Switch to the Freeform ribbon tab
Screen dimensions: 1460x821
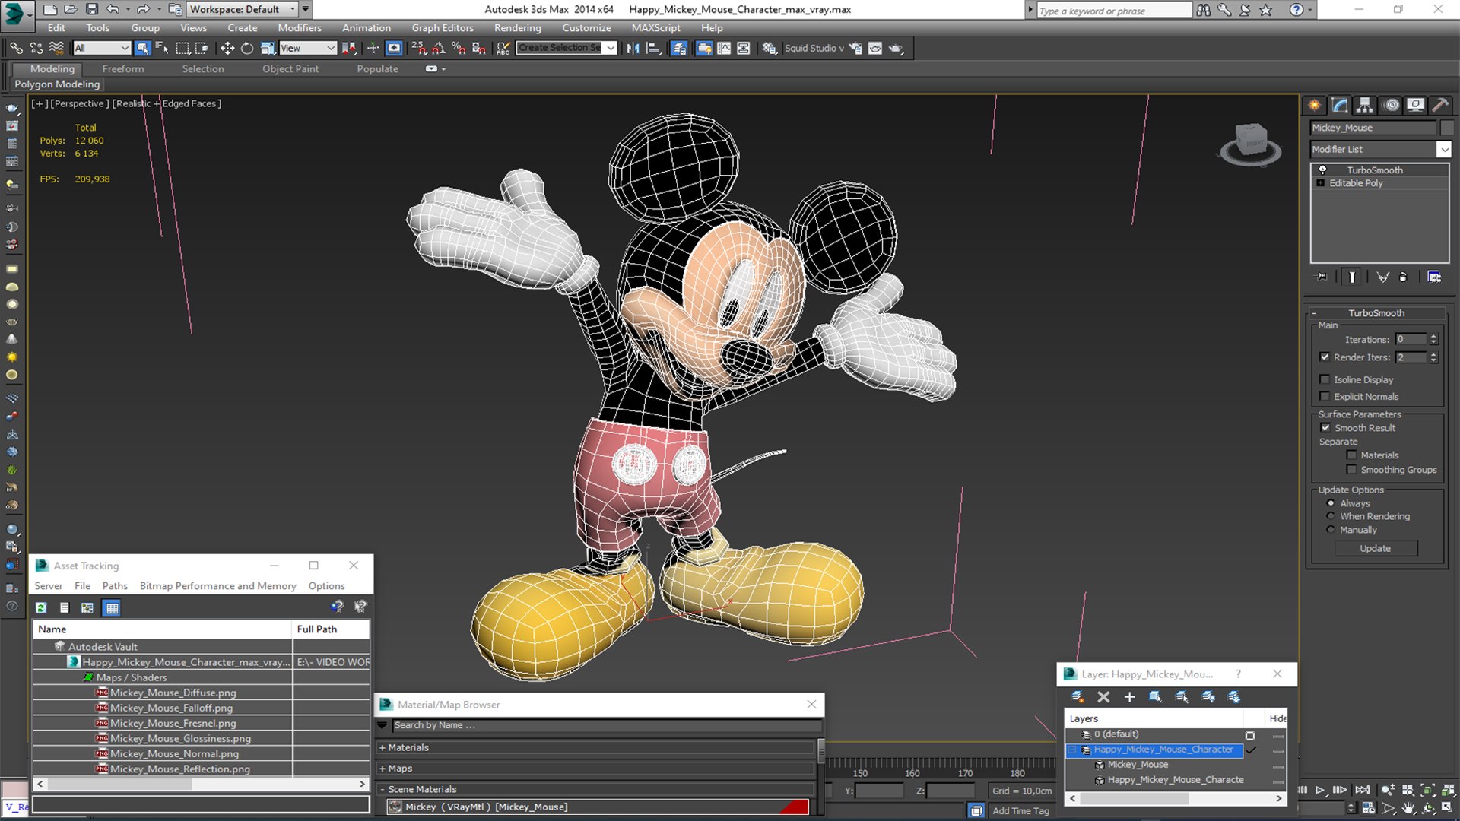point(123,68)
